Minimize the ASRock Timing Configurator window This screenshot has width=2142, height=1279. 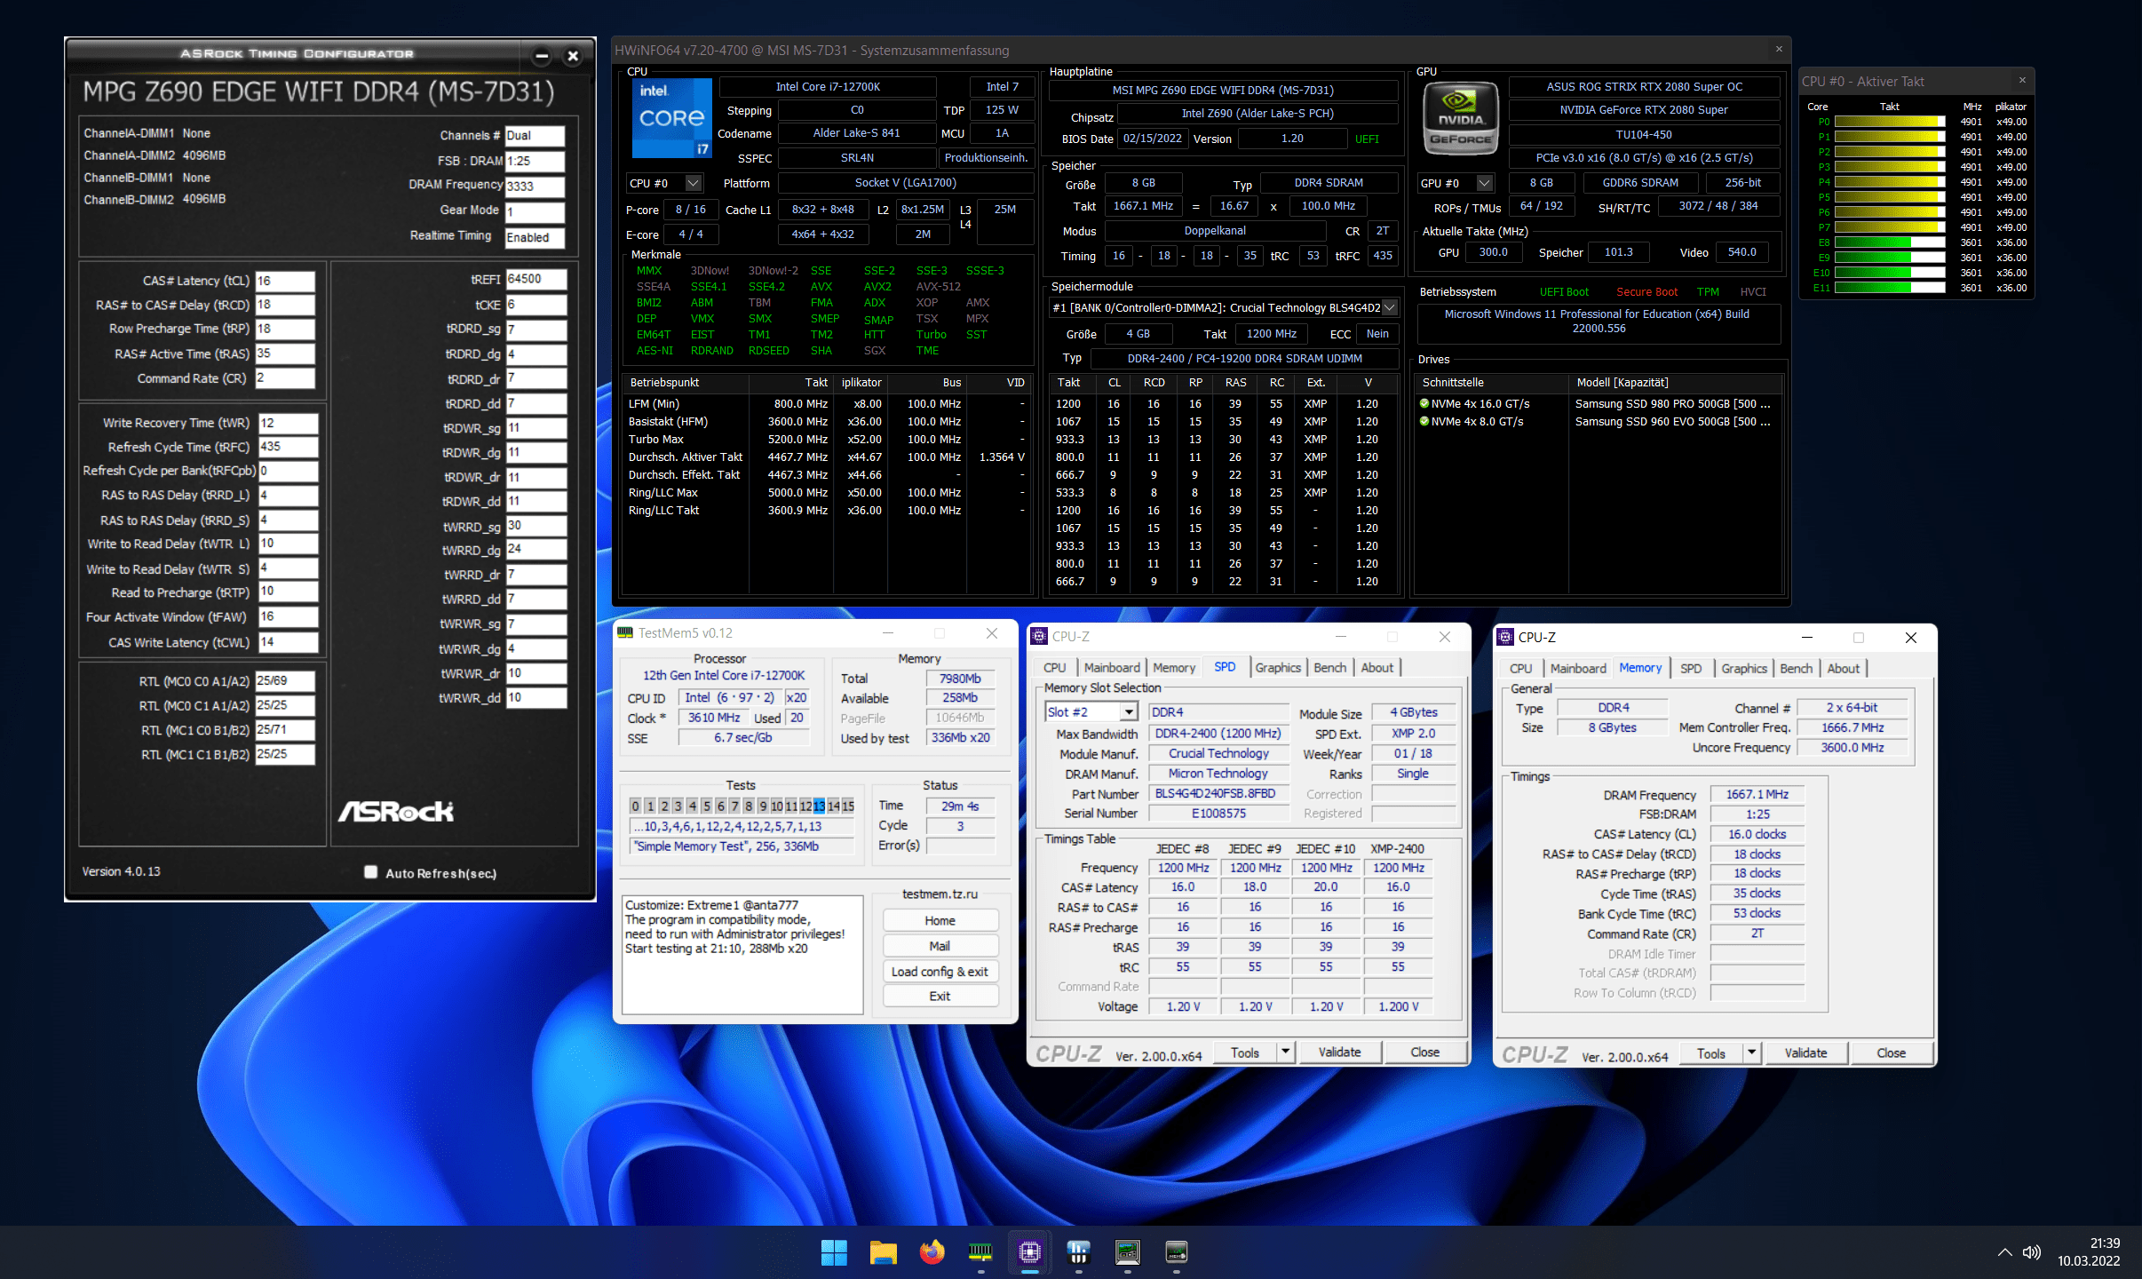[x=542, y=56]
